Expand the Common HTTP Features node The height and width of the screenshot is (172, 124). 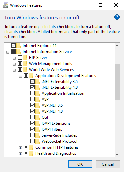coord(20,148)
